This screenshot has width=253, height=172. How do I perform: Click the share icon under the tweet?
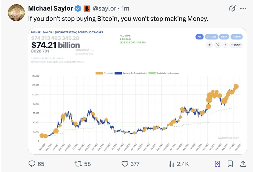[243, 164]
